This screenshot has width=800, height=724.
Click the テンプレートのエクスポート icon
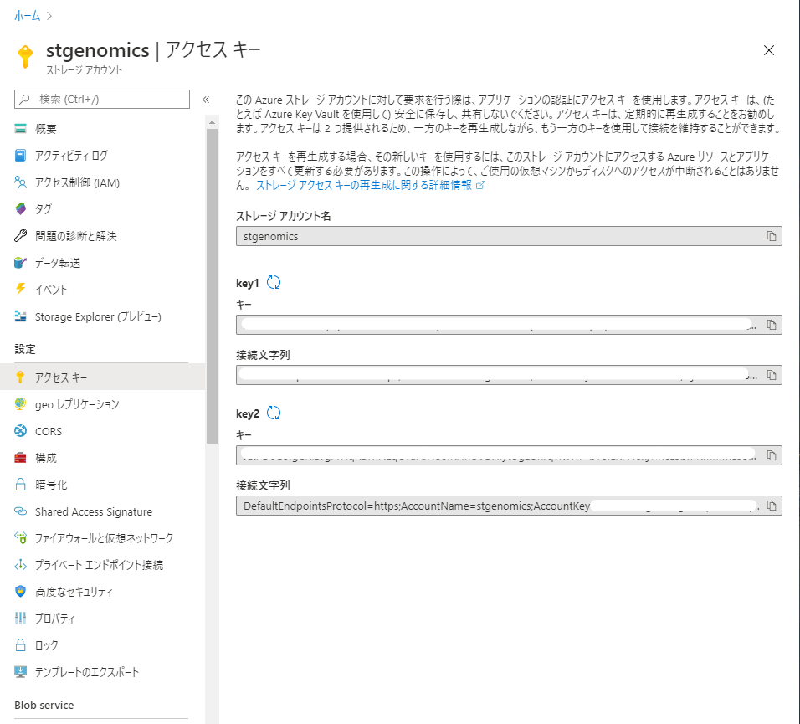pyautogui.click(x=20, y=672)
